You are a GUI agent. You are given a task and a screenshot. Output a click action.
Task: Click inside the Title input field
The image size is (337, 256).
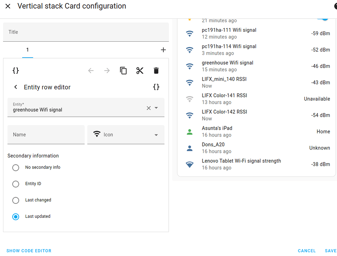tap(85, 32)
